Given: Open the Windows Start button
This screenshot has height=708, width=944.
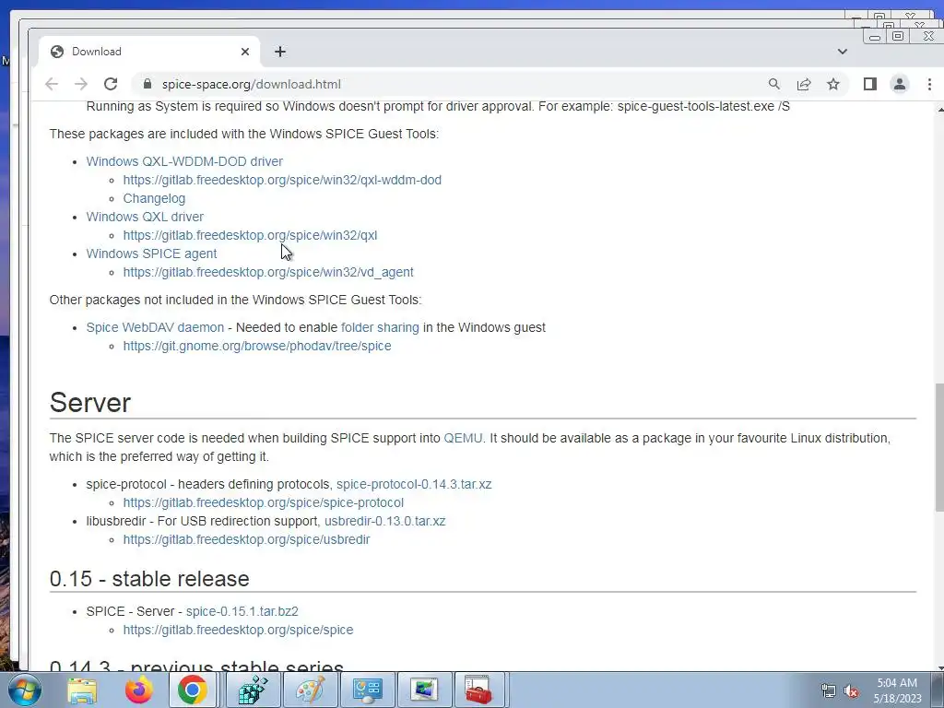Looking at the screenshot, I should [23, 690].
